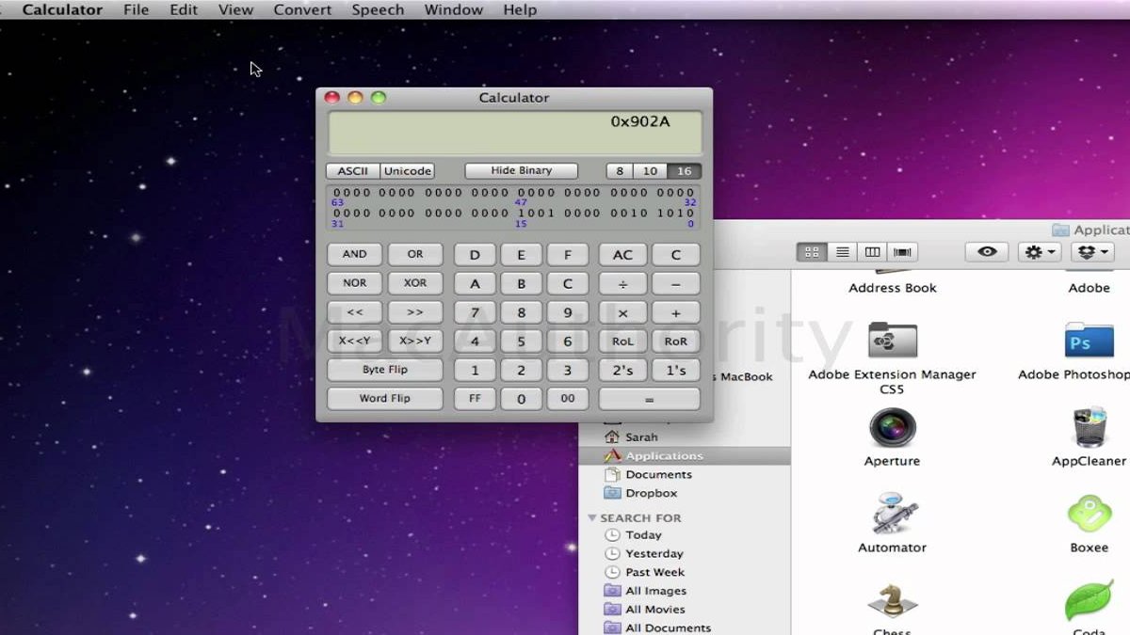1130x635 pixels.
Task: Open the Boxee app icon
Action: tap(1090, 514)
